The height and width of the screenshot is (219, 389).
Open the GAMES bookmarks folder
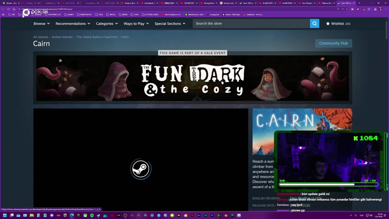pos(69,15)
